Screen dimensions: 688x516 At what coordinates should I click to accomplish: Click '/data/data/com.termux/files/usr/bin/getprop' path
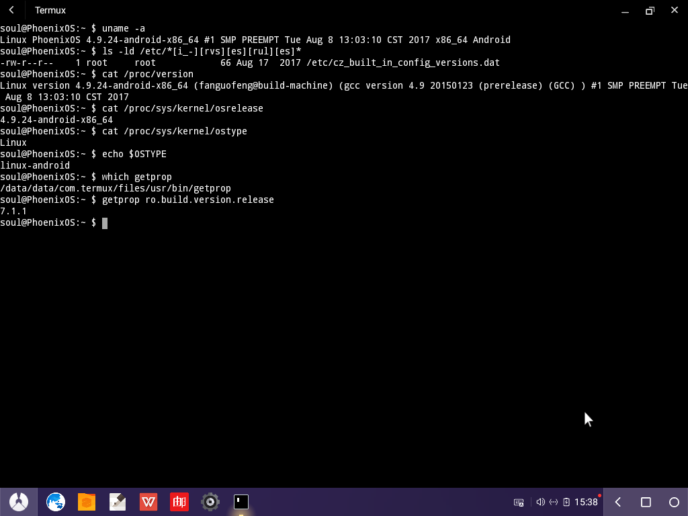point(116,188)
